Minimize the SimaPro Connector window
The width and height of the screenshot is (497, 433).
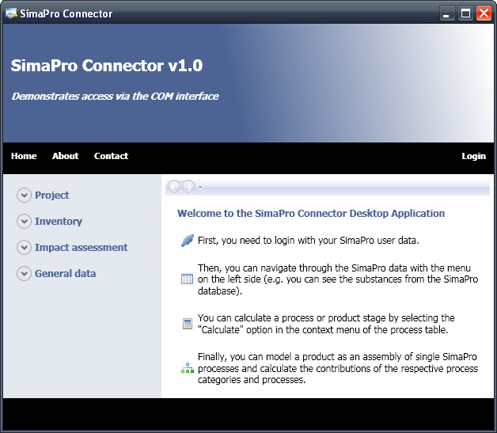tap(448, 13)
